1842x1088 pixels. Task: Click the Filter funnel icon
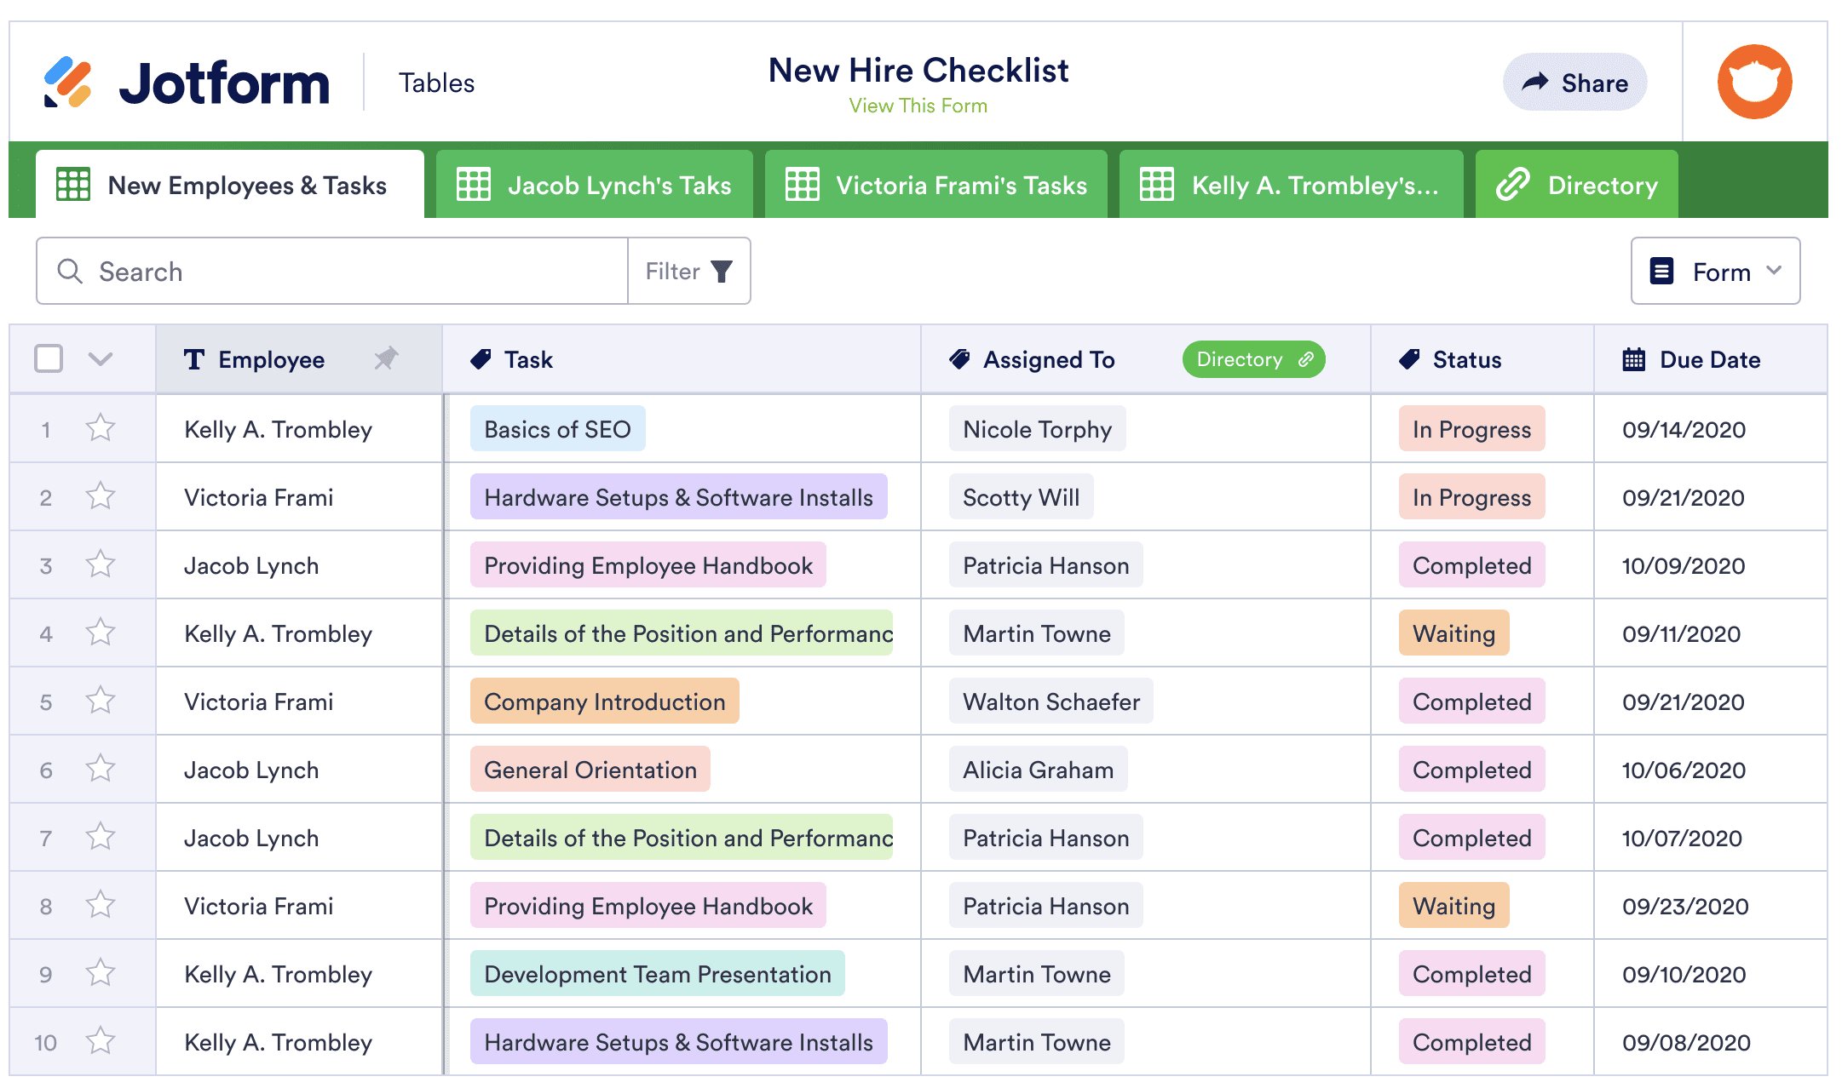click(x=721, y=272)
